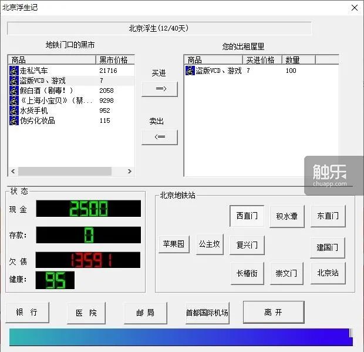This screenshot has height=352, width=364.
Task: Open the 邮局 post office
Action: [146, 313]
